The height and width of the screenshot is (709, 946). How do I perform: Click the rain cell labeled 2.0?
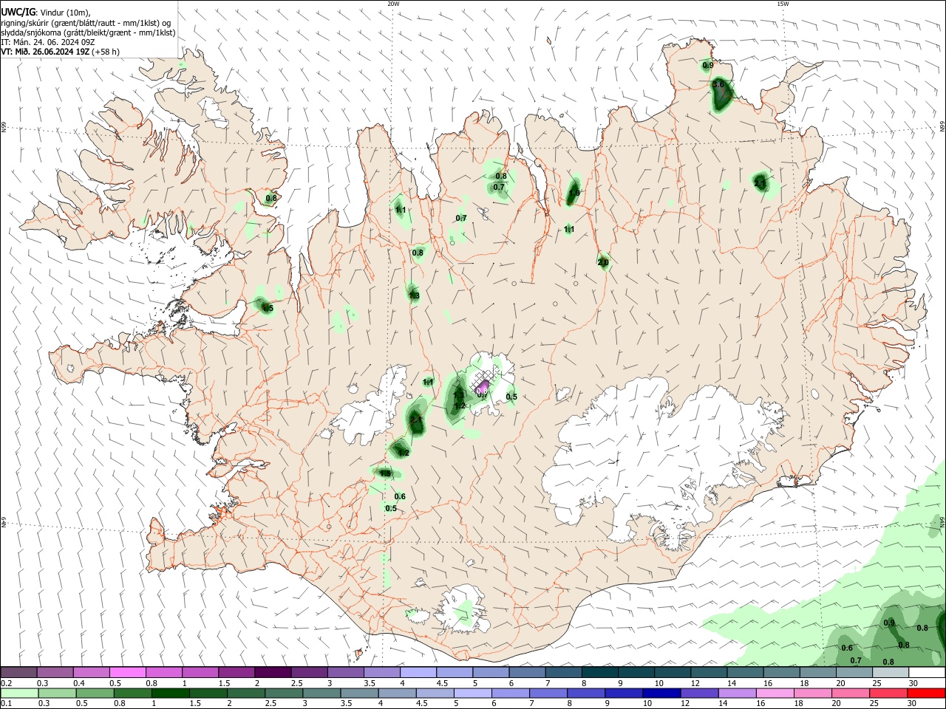pos(603,262)
